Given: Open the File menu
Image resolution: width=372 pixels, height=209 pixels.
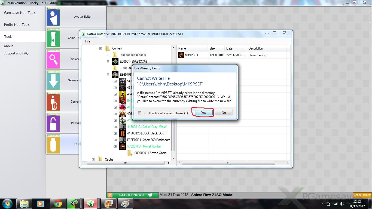Looking at the screenshot, I should coord(88,41).
